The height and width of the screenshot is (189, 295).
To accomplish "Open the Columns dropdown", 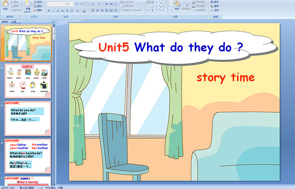I will [x=117, y=11].
